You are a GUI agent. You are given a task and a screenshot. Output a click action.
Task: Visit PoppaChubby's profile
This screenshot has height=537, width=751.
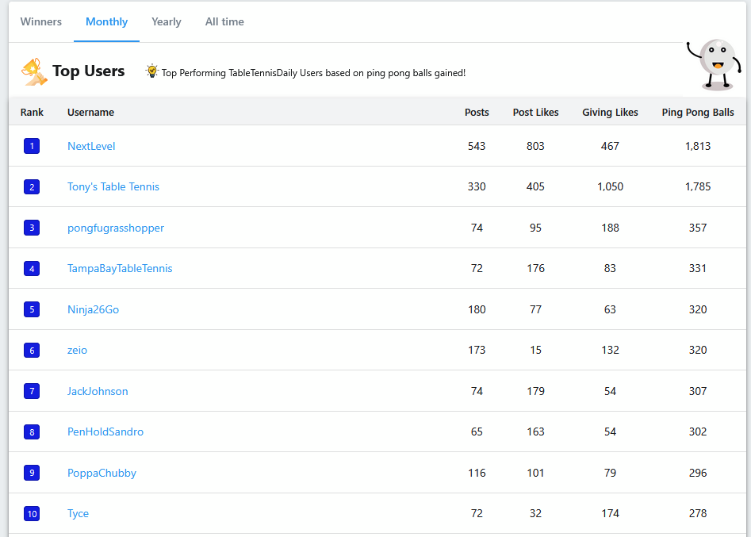(102, 474)
